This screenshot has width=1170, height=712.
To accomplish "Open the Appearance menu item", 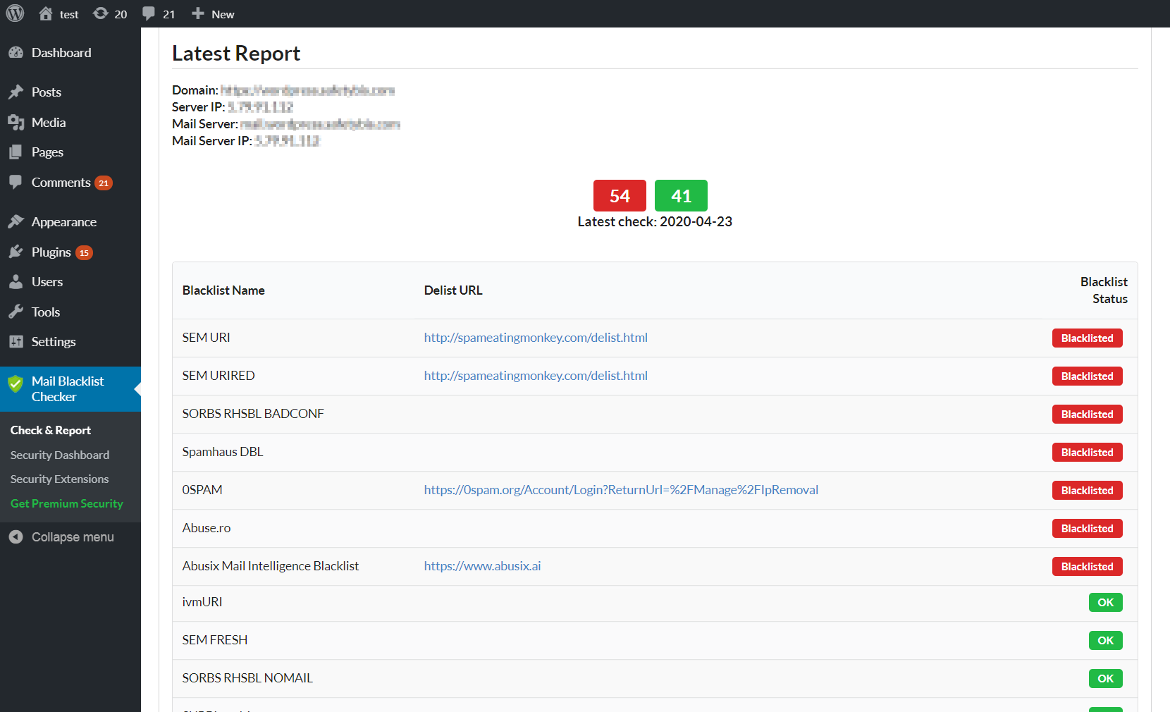I will tap(70, 221).
